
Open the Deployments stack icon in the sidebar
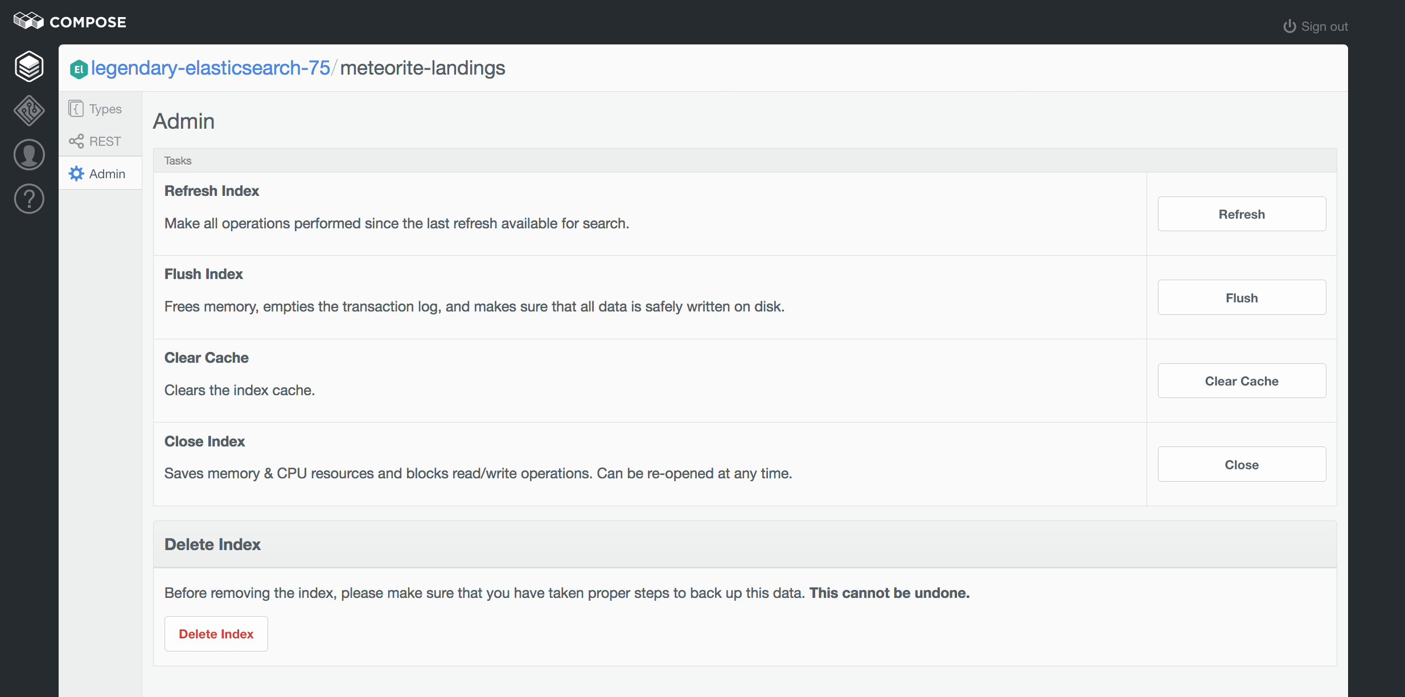point(29,66)
